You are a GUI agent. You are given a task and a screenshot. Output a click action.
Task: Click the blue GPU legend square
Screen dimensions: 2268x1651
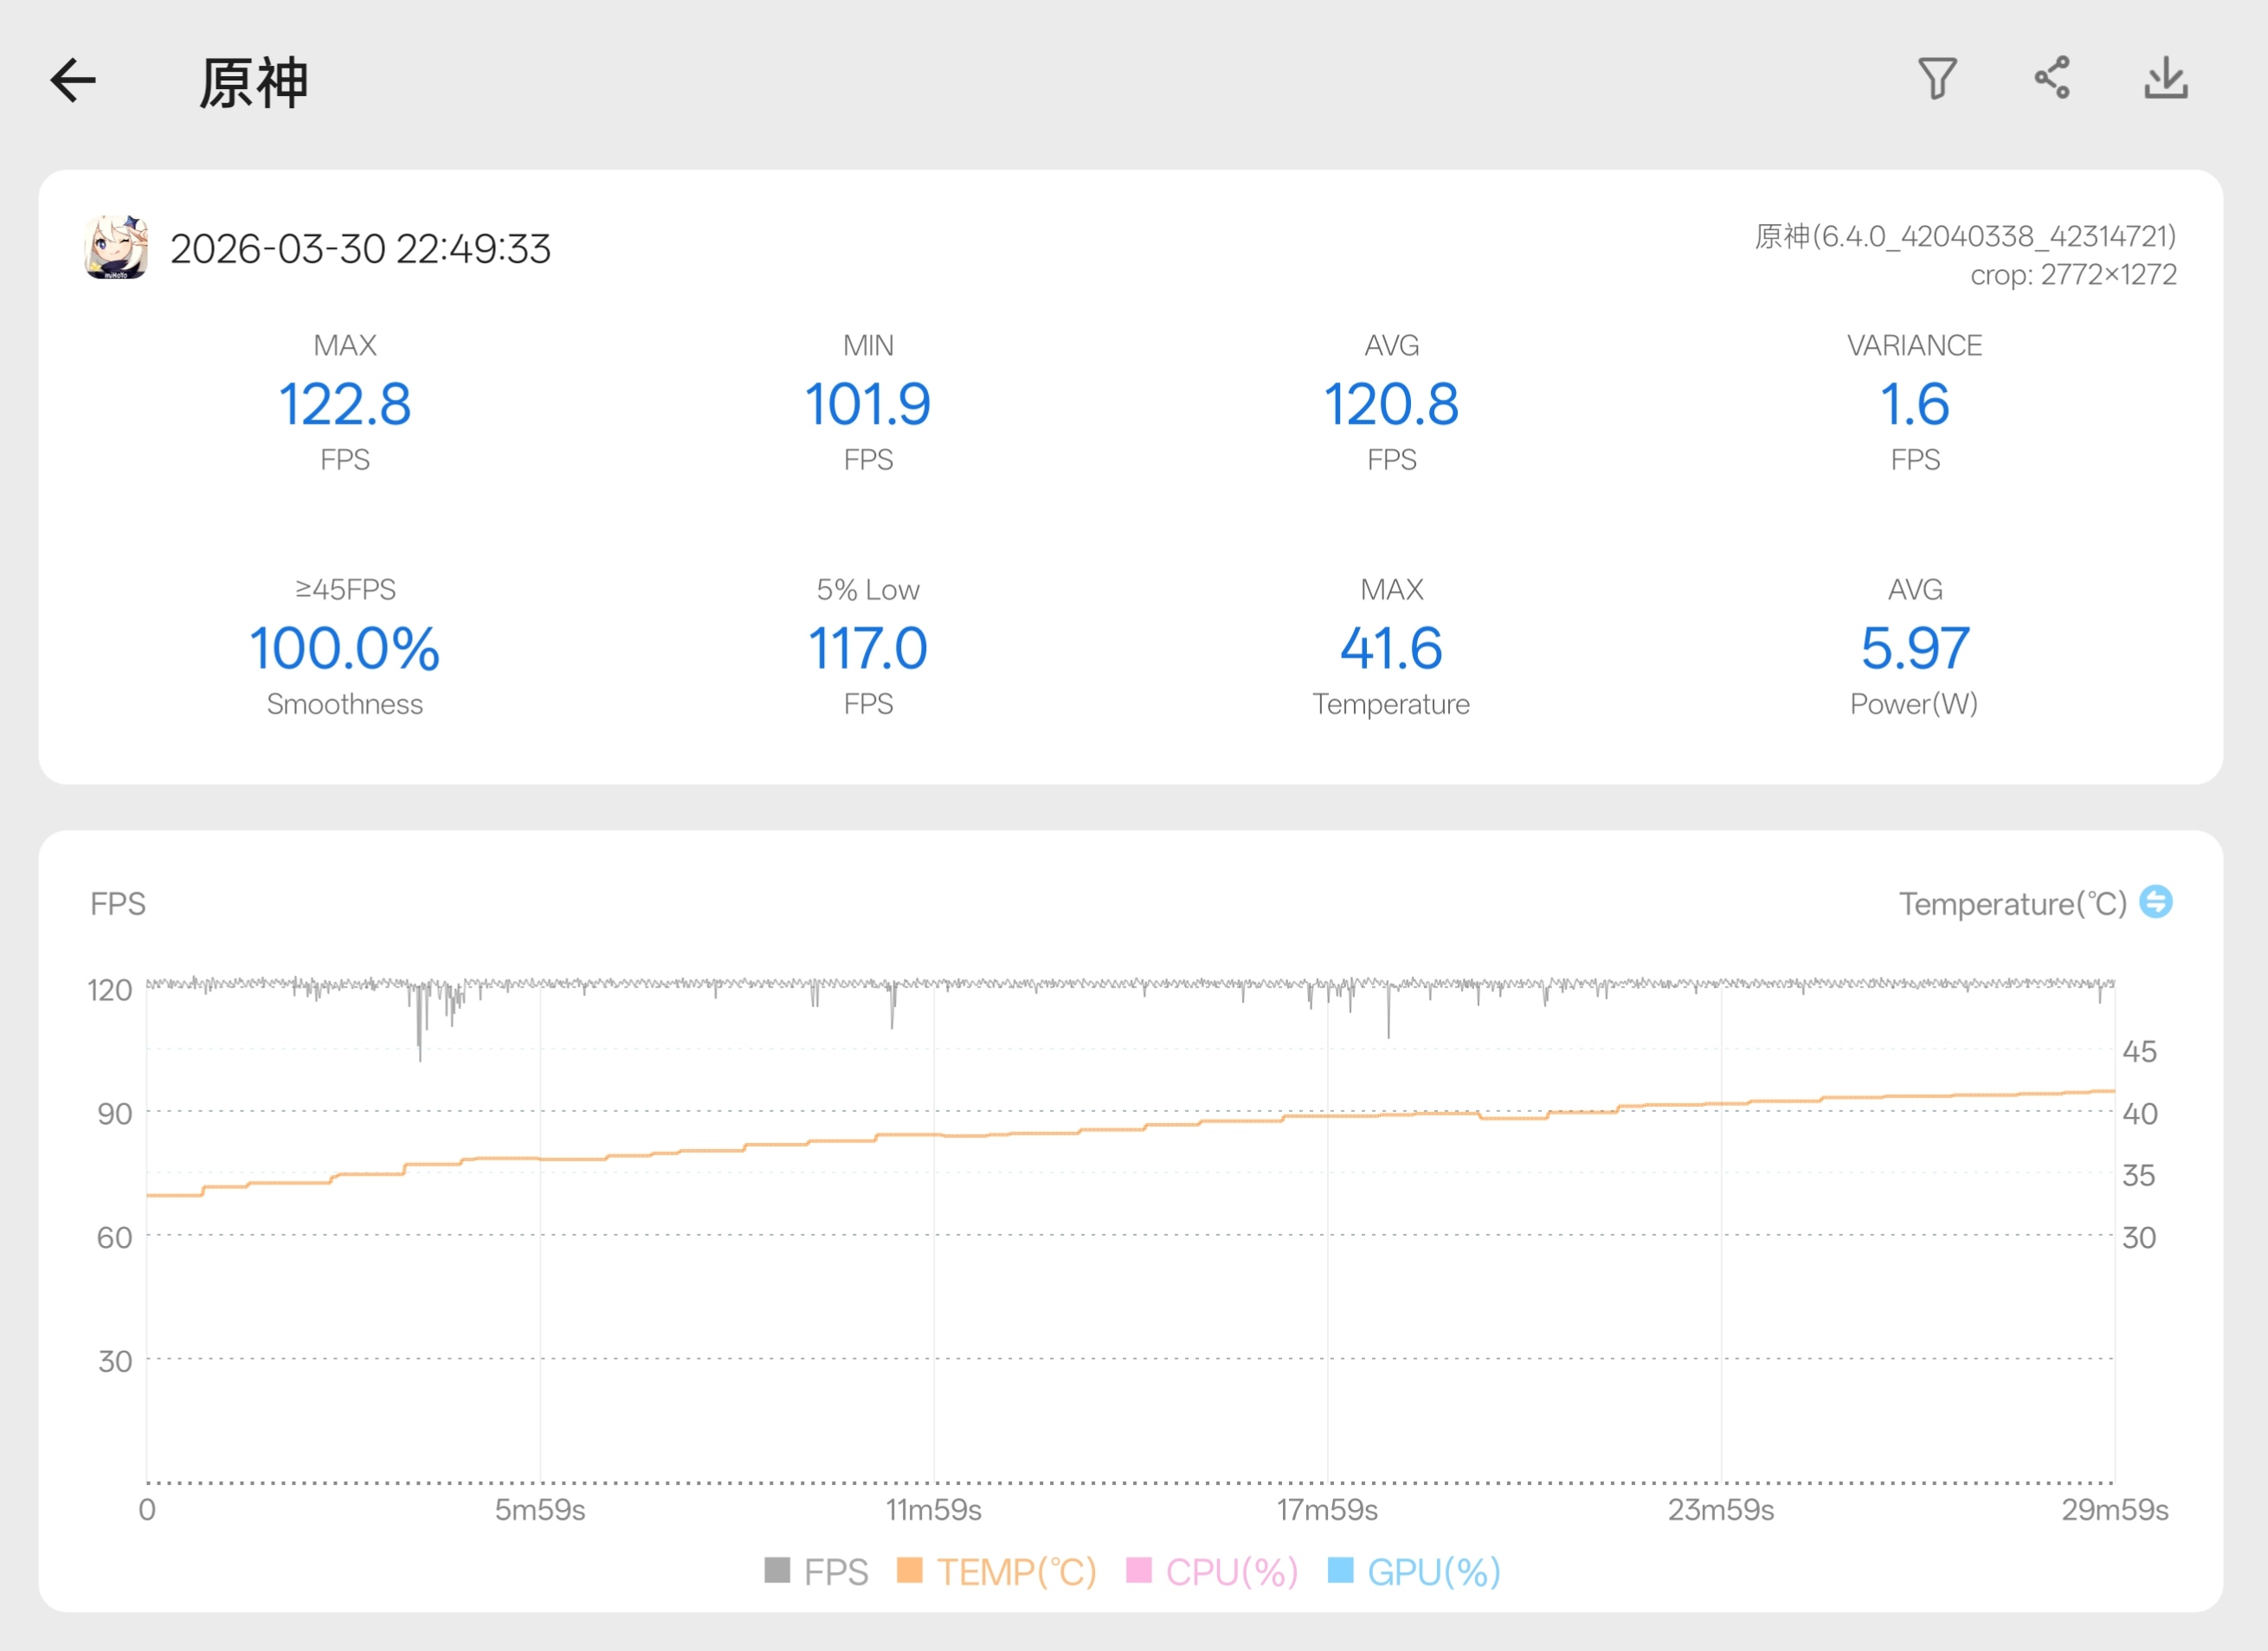coord(1340,1570)
